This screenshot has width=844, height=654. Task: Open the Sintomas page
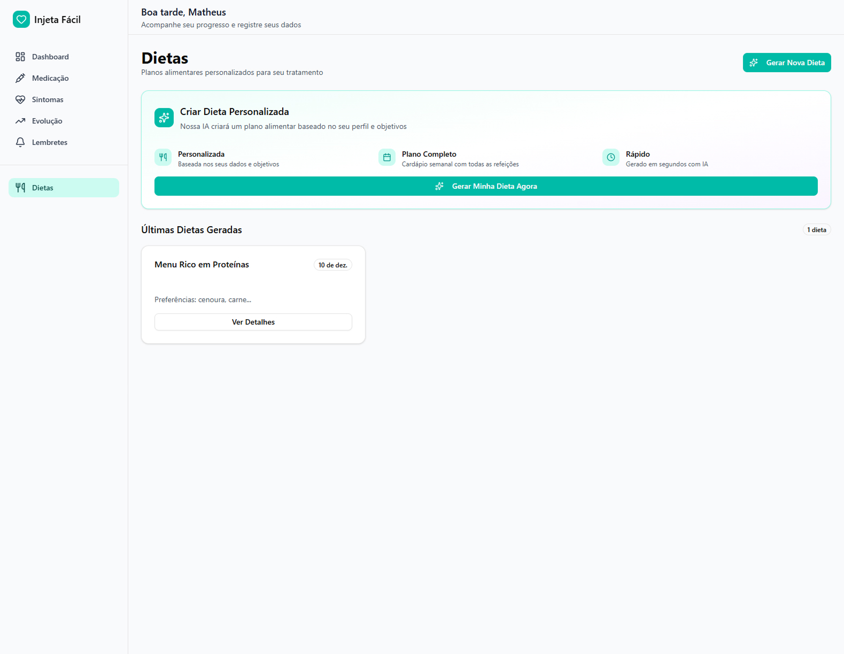[x=48, y=99]
